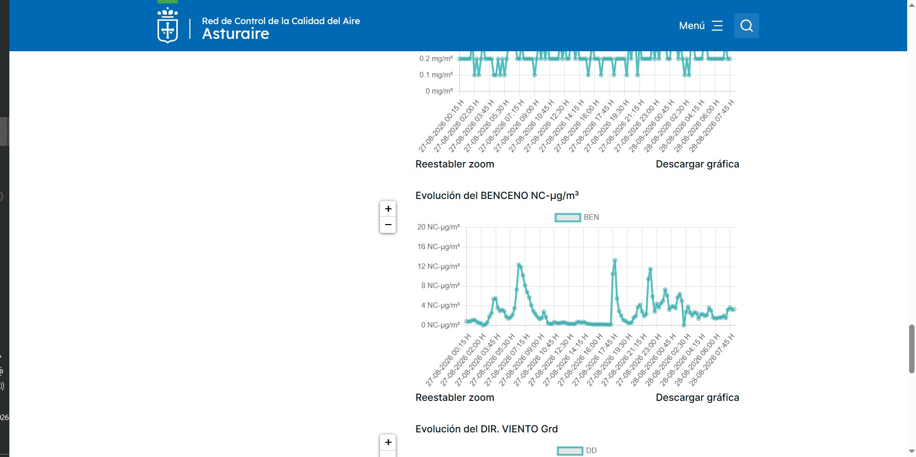Viewport: 916px width, 457px height.
Task: Click the benzene peak near 21:15
Action: pyautogui.click(x=650, y=269)
